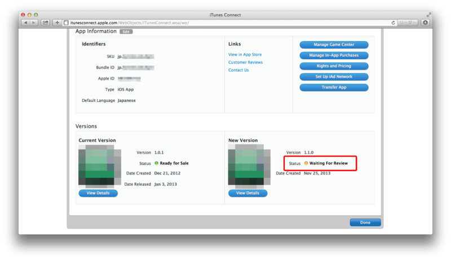Add bookmark with the plus button
Viewport: 451px width, 260px height.
click(57, 23)
